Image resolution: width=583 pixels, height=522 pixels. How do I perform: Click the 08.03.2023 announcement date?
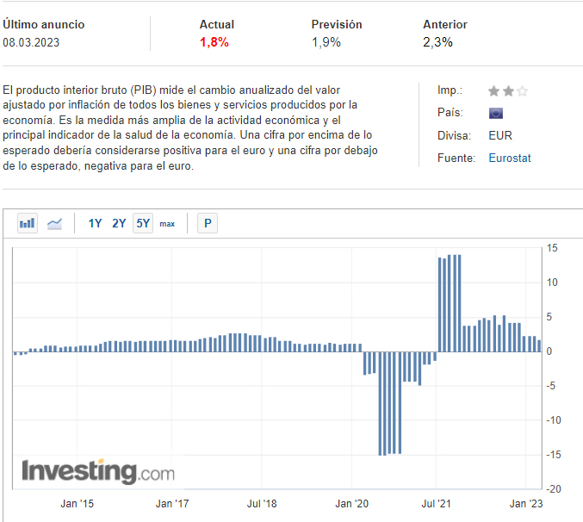(x=31, y=41)
